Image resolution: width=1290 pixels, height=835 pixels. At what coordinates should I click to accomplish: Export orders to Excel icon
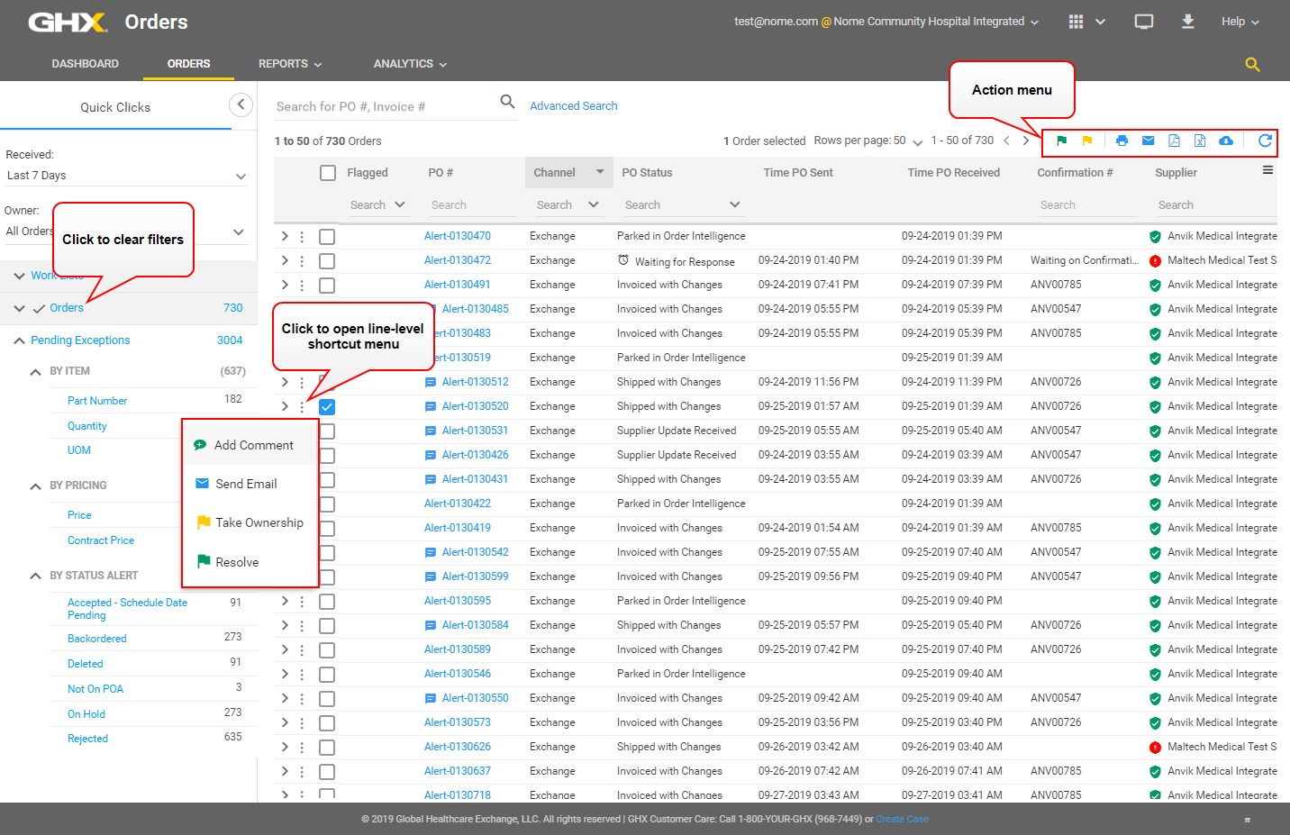1200,141
